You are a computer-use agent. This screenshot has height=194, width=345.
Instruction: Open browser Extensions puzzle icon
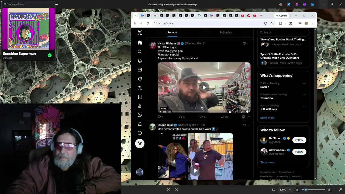coord(281,23)
